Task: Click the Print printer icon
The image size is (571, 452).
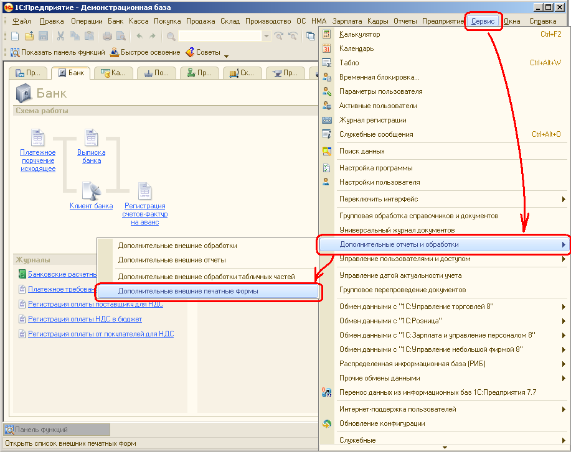Action: tap(107, 35)
